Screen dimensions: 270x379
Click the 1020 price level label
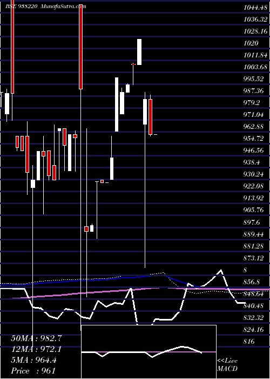click(x=251, y=43)
